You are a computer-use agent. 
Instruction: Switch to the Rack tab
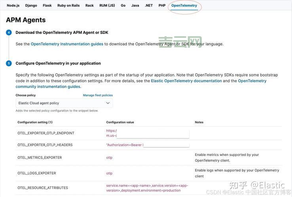89,6
